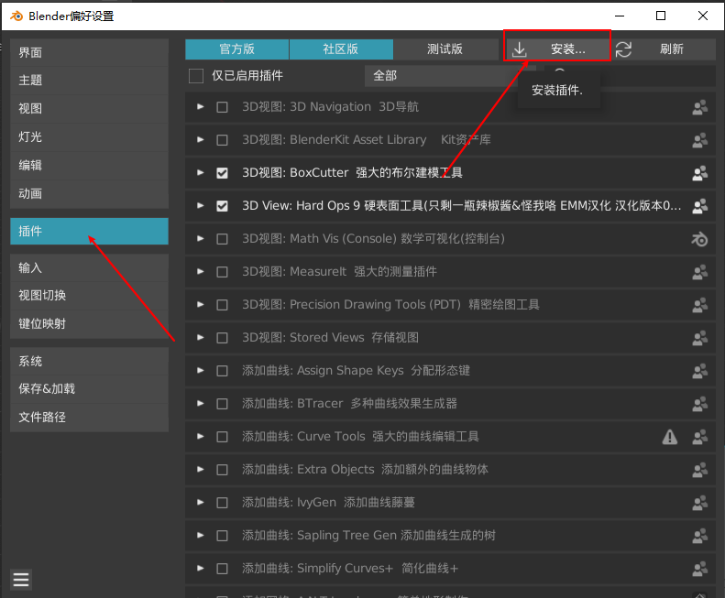Open the 灯光 preferences section

pyautogui.click(x=89, y=137)
